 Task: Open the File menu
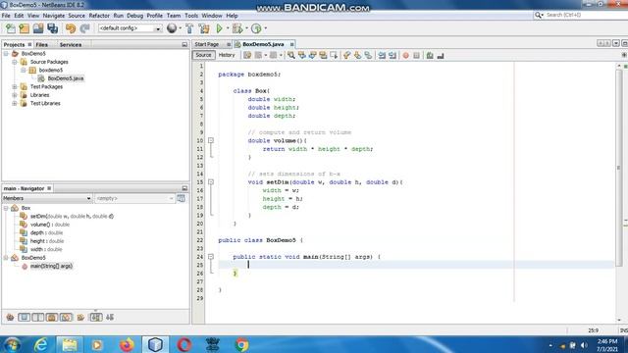click(6, 16)
